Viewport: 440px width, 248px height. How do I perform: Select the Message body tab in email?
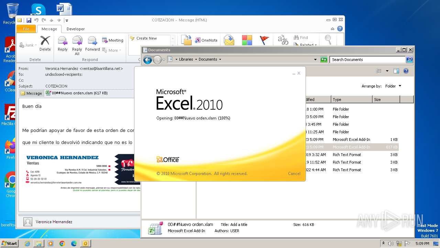(x=31, y=93)
